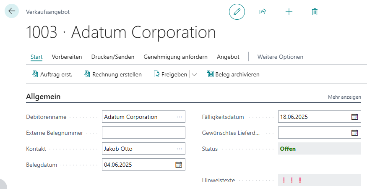Click Auftrag erst. button
This screenshot has height=189, width=367.
tap(52, 74)
